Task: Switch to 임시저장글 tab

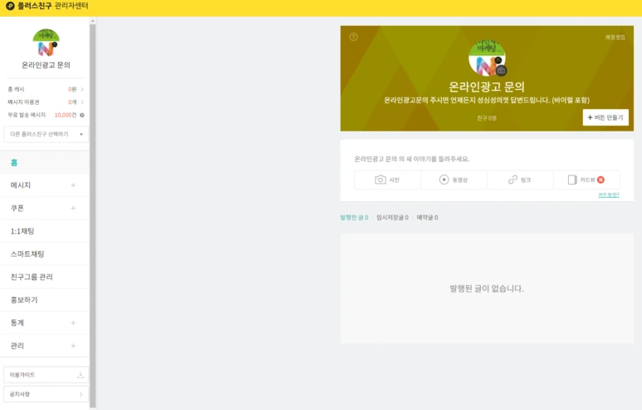Action: click(x=392, y=217)
